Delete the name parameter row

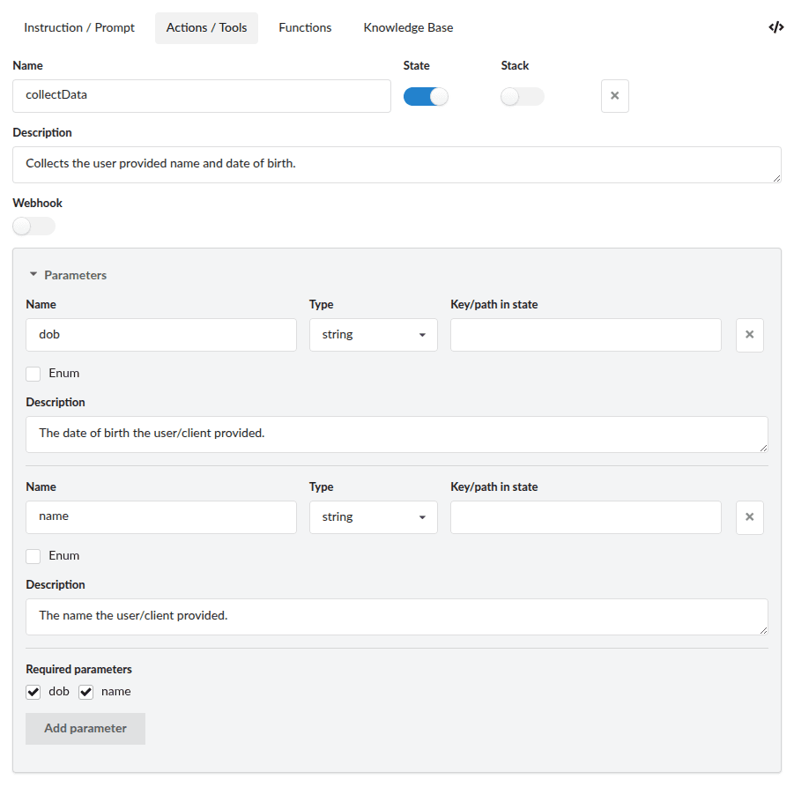[749, 517]
